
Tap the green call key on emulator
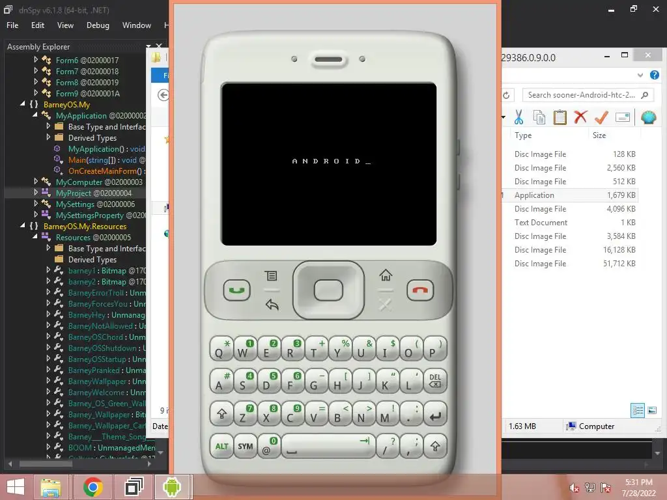(x=236, y=290)
